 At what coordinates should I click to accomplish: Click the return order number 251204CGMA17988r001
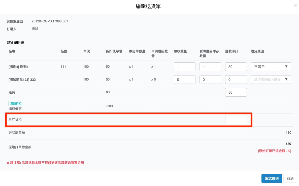tap(50, 21)
